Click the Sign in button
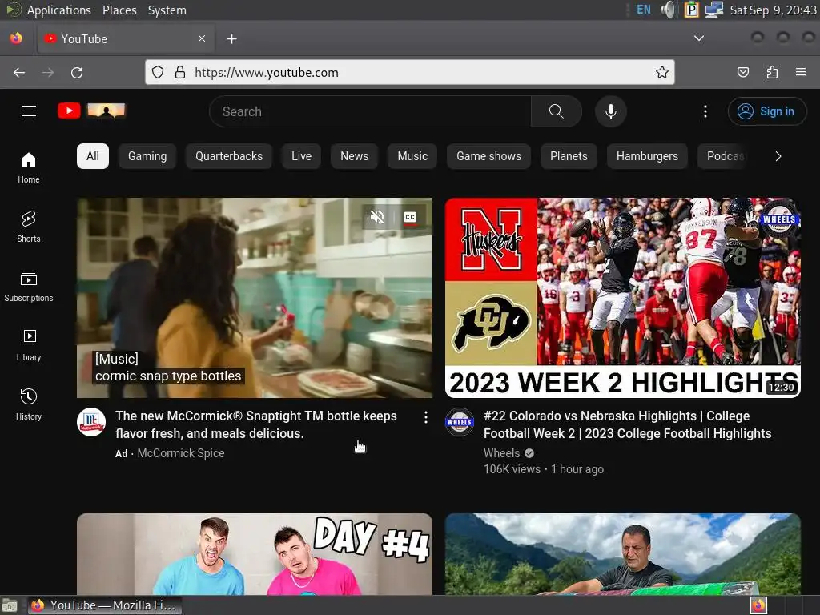Screen dimensions: 820x615 pyautogui.click(x=766, y=111)
